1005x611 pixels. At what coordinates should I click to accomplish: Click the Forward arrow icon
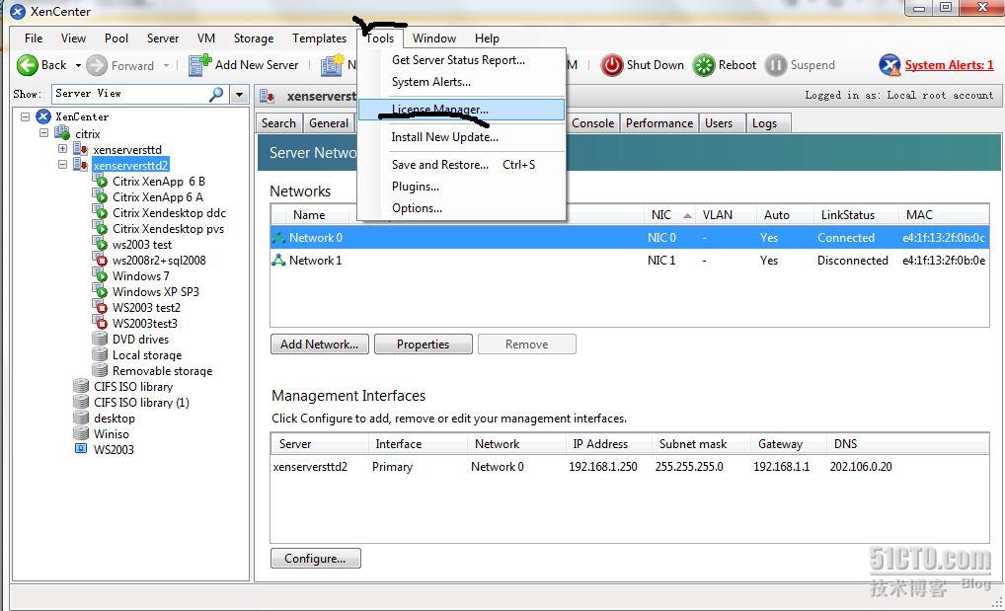[97, 65]
